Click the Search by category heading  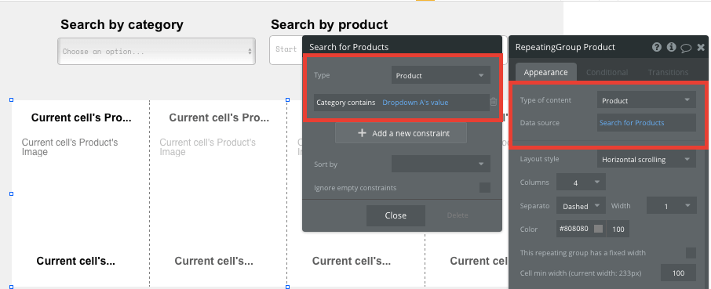(x=122, y=24)
